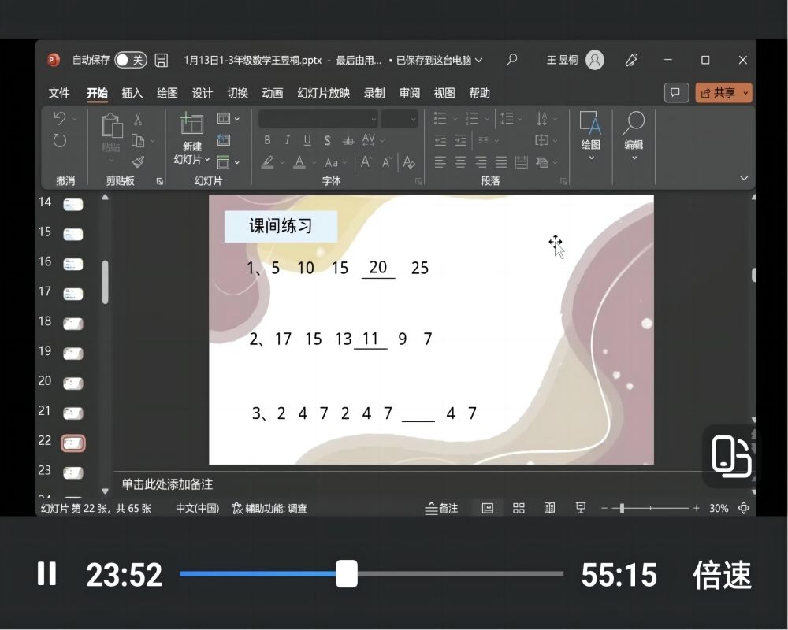Toggle the 备注 notes pane
Image resolution: width=788 pixels, height=630 pixels.
441,508
